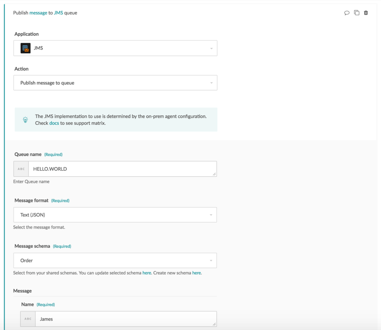Image resolution: width=381 pixels, height=330 pixels.
Task: Click ABC type badge beside Name field
Action: click(28, 319)
